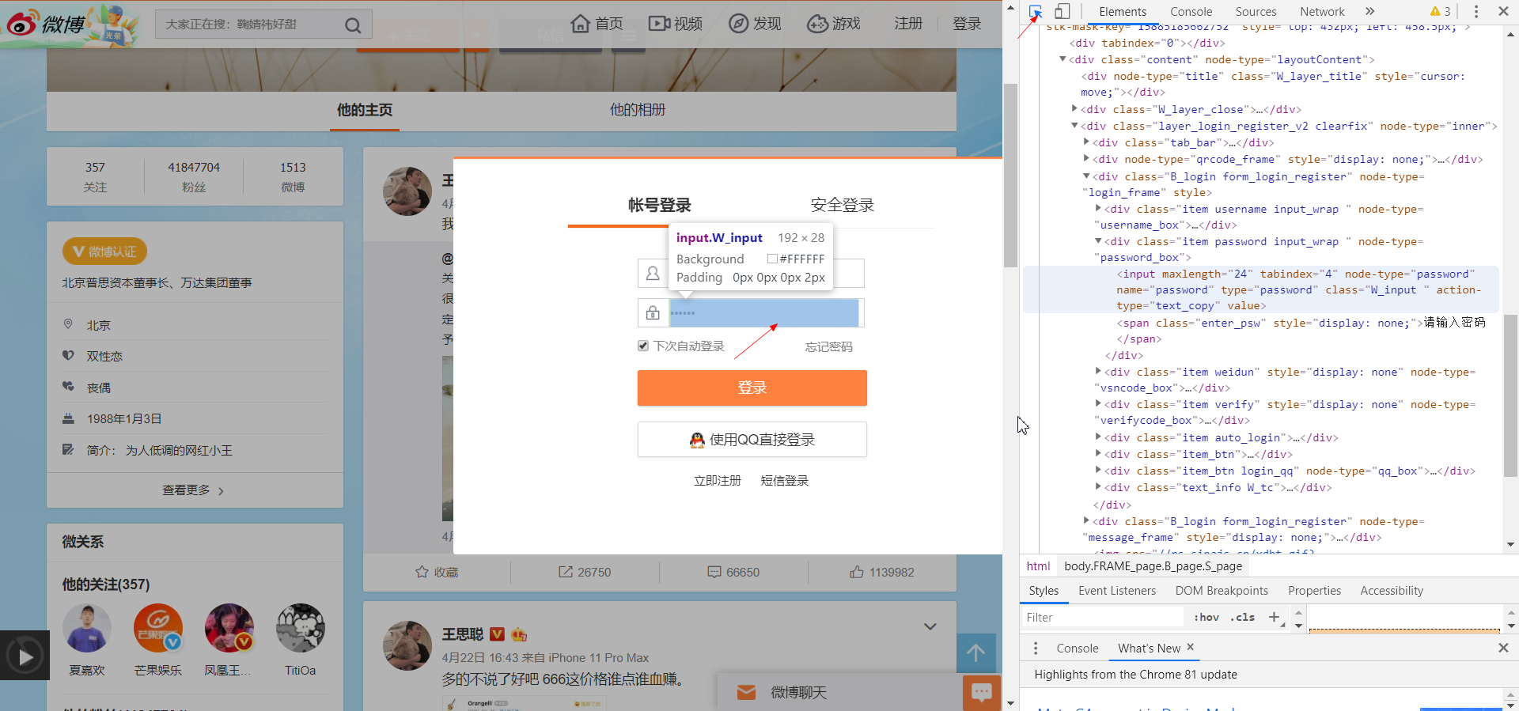Collapse the item password div node
1519x711 pixels.
click(x=1098, y=240)
